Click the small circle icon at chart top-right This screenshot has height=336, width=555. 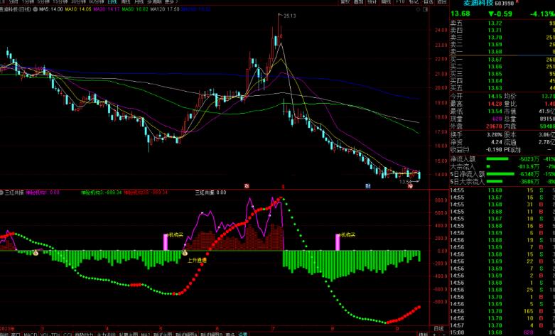coord(419,9)
